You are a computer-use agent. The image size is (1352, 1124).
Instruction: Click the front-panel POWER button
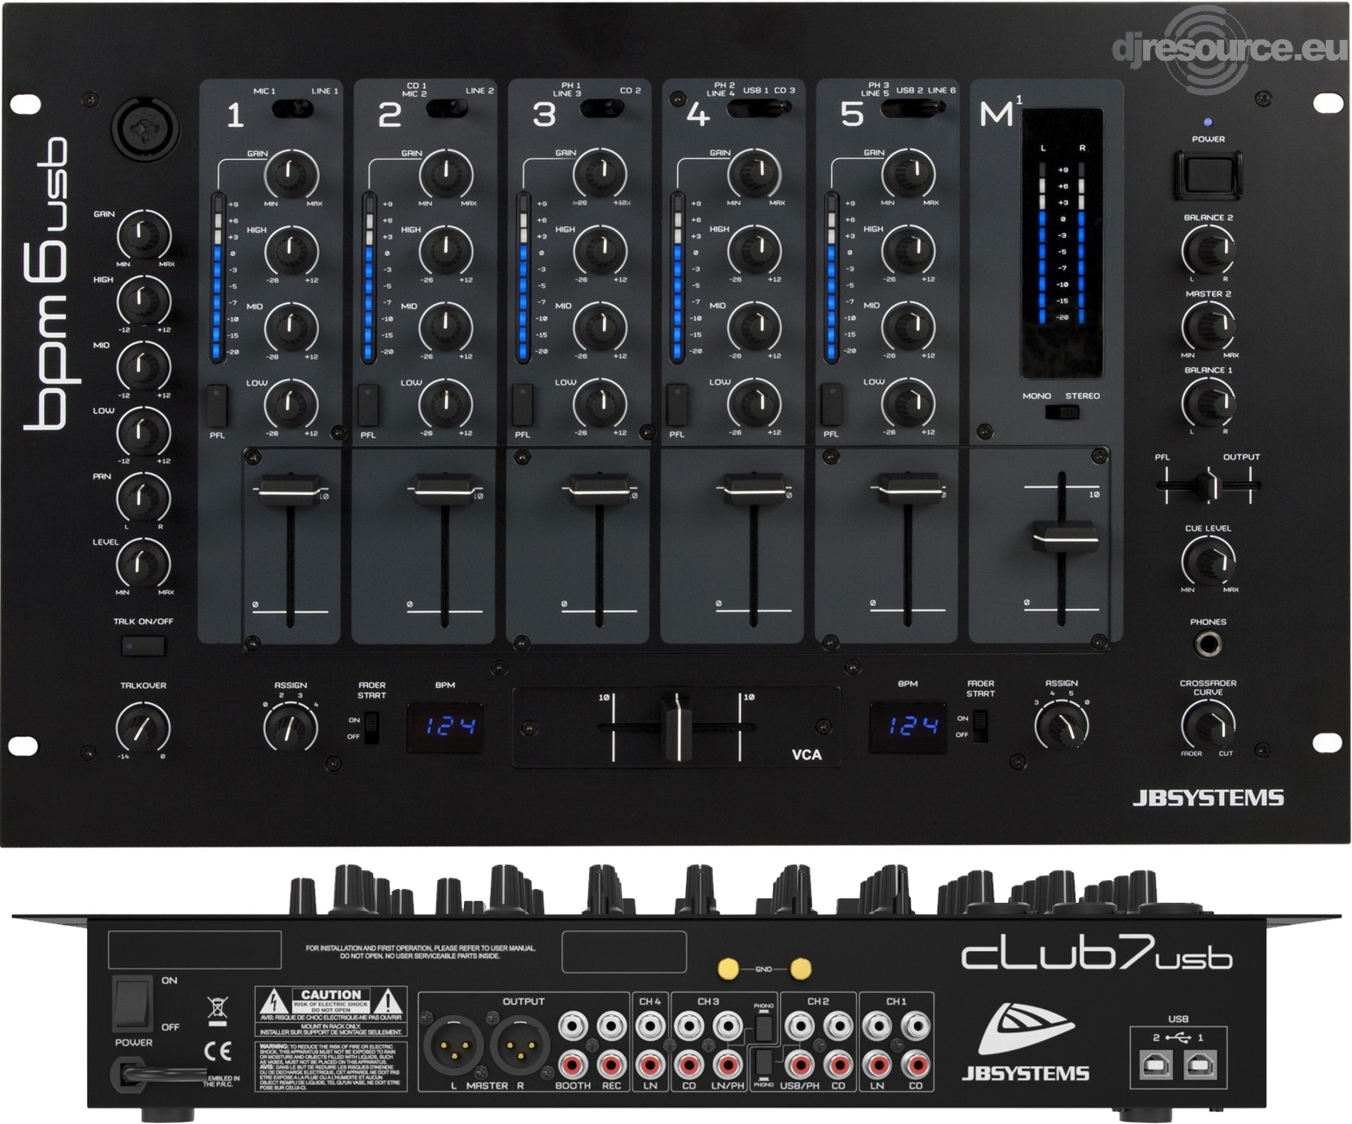click(1209, 174)
